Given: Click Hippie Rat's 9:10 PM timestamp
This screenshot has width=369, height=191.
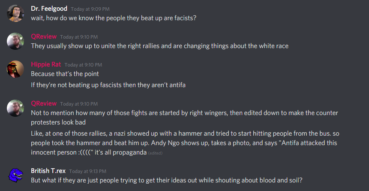Looking at the screenshot, I should (x=83, y=65).
